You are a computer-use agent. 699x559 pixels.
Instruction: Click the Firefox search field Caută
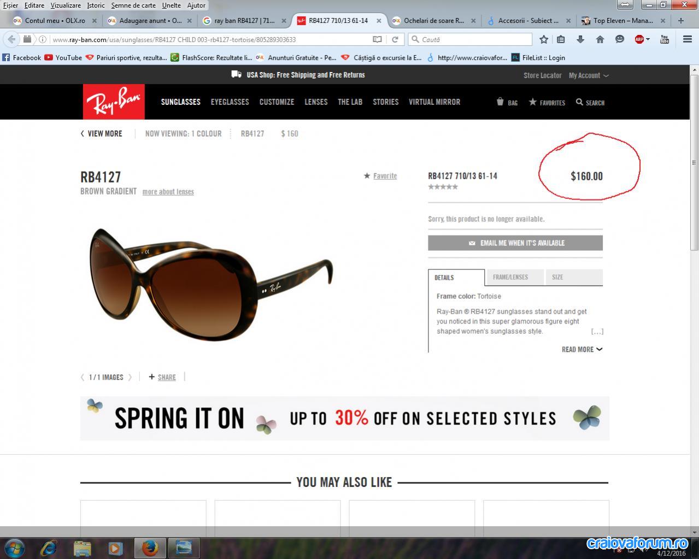coord(470,39)
